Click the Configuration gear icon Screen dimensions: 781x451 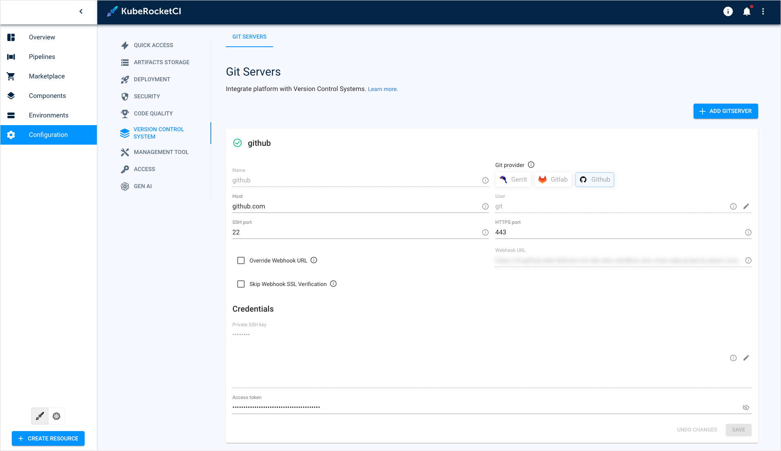point(11,135)
